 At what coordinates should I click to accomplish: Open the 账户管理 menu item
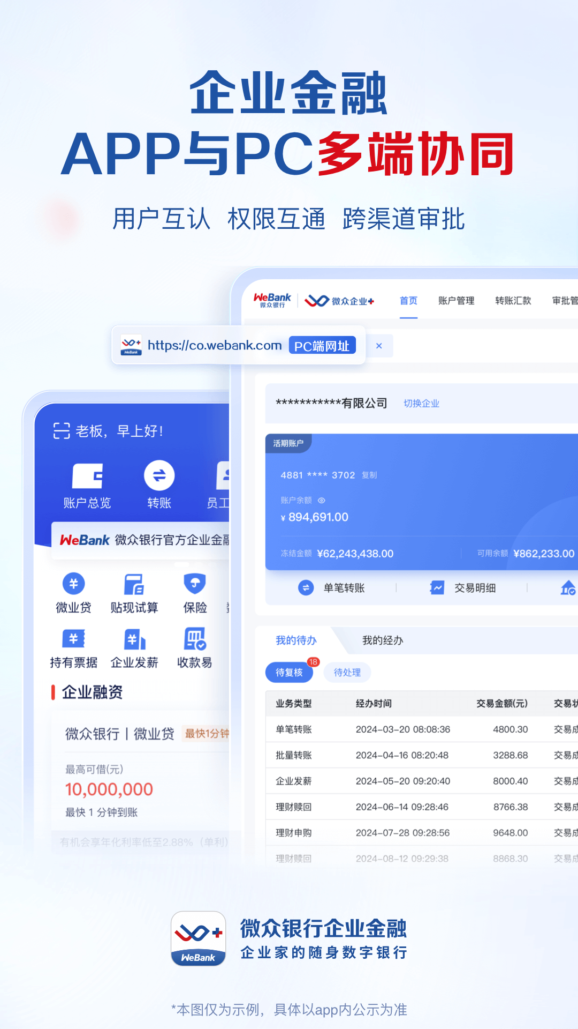coord(456,301)
